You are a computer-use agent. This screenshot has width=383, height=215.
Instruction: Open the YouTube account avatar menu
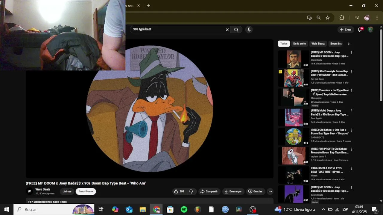click(x=370, y=30)
